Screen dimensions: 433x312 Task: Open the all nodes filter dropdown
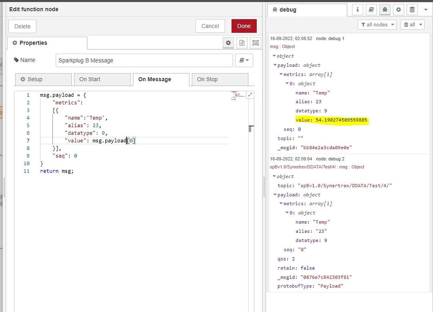(377, 24)
